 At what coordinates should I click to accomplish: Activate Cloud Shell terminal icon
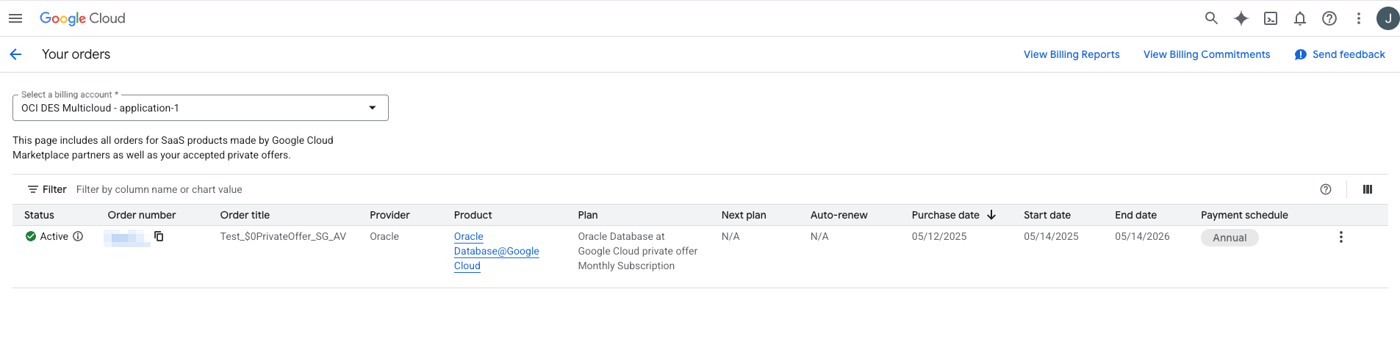(x=1270, y=18)
